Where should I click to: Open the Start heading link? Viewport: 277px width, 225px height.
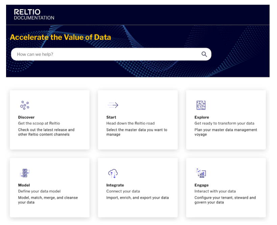point(111,117)
